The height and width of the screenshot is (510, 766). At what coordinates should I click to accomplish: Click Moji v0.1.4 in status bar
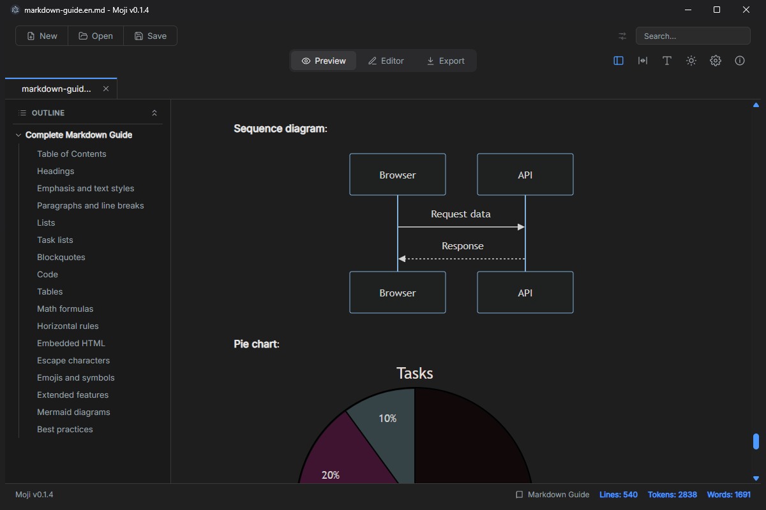click(34, 495)
